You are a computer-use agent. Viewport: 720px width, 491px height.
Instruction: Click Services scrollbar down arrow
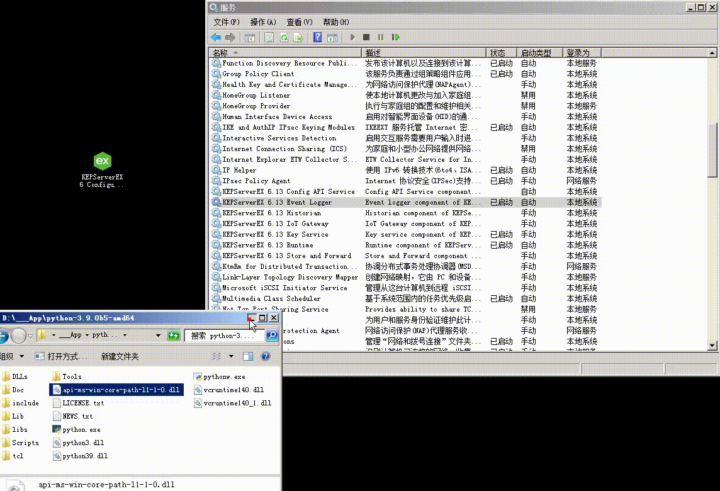pyautogui.click(x=712, y=346)
